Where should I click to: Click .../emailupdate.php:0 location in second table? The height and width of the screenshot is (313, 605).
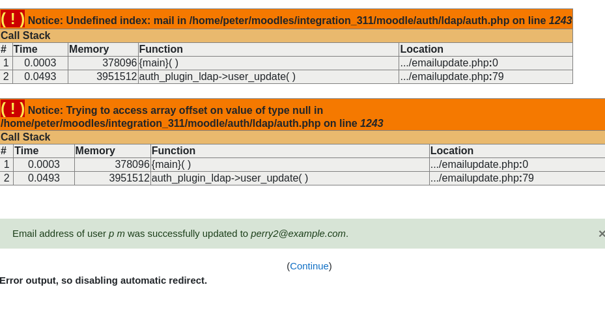click(479, 165)
